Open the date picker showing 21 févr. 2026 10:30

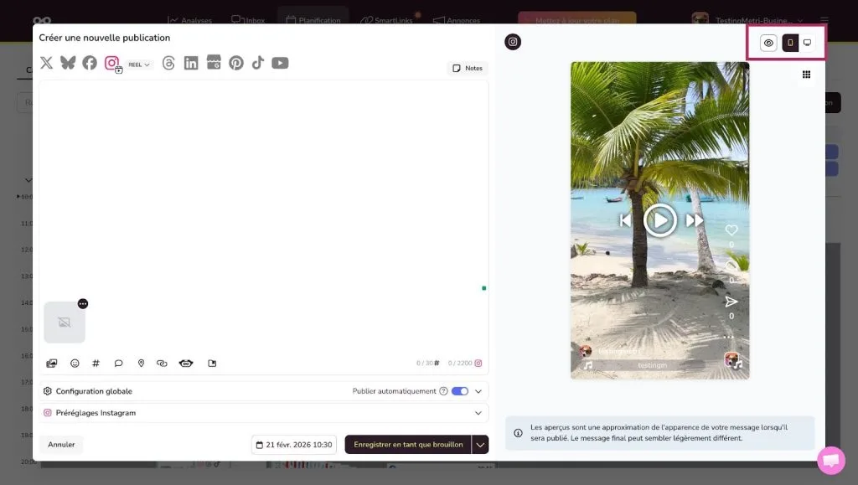point(293,445)
